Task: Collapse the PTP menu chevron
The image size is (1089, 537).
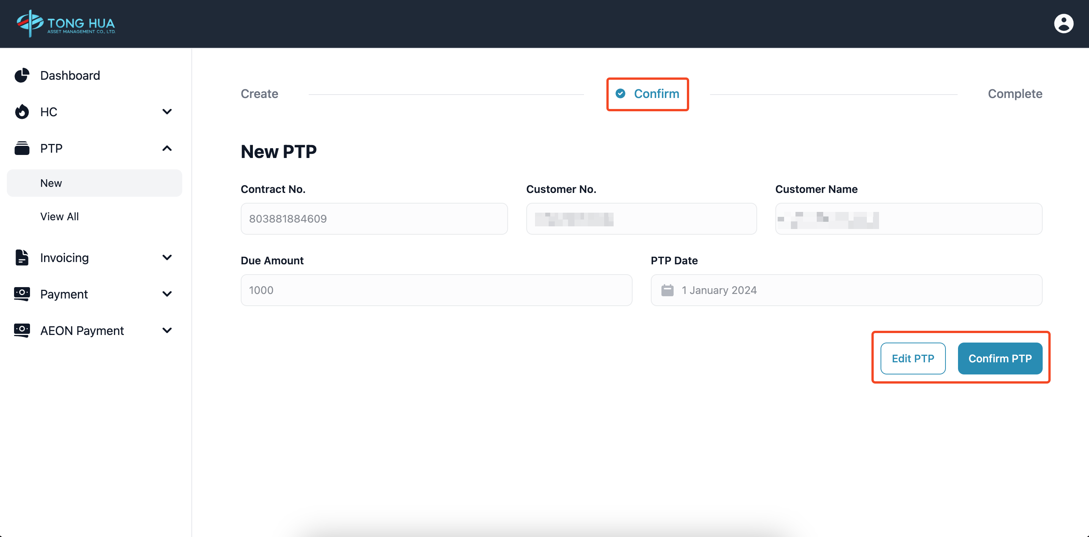Action: (167, 148)
